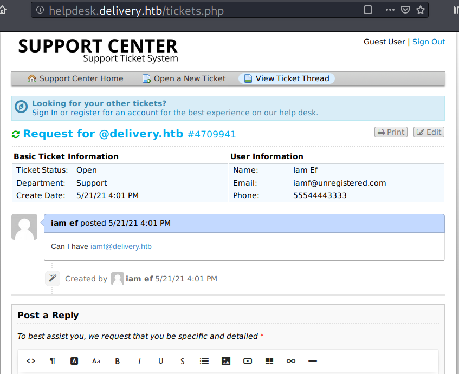The image size is (459, 374).
Task: Open the list options in editor
Action: point(204,361)
